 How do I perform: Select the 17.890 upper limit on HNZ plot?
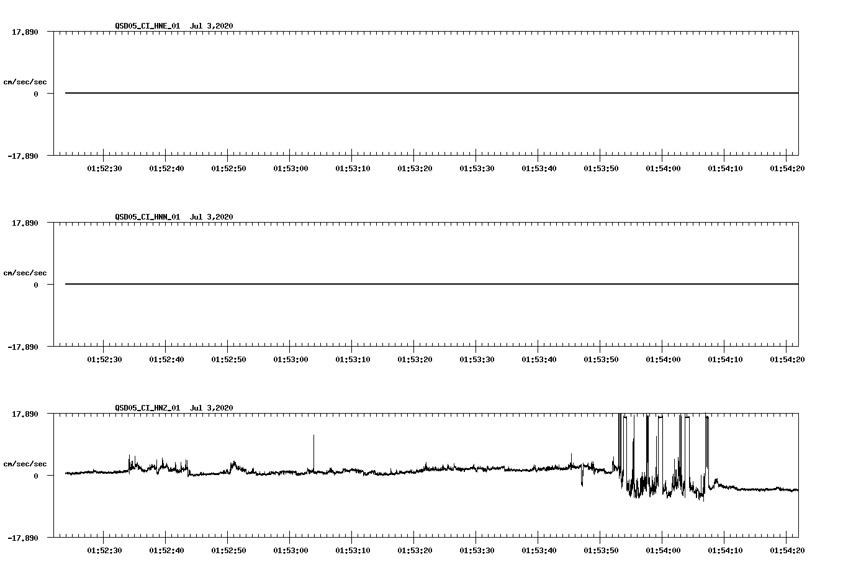[x=25, y=414]
